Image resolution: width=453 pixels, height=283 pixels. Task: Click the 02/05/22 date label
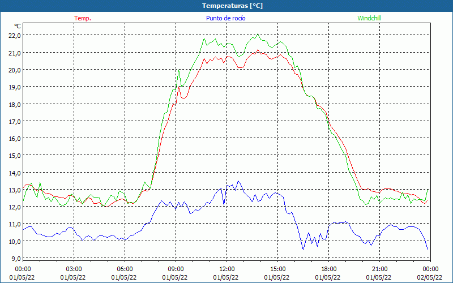pos(430,277)
